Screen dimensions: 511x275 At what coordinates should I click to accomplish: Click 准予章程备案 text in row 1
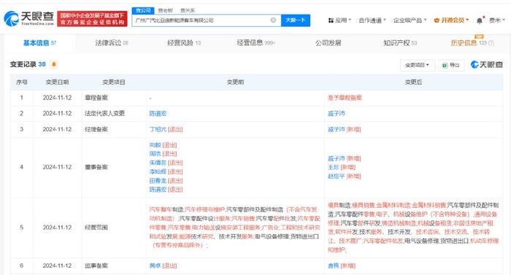pyautogui.click(x=345, y=98)
